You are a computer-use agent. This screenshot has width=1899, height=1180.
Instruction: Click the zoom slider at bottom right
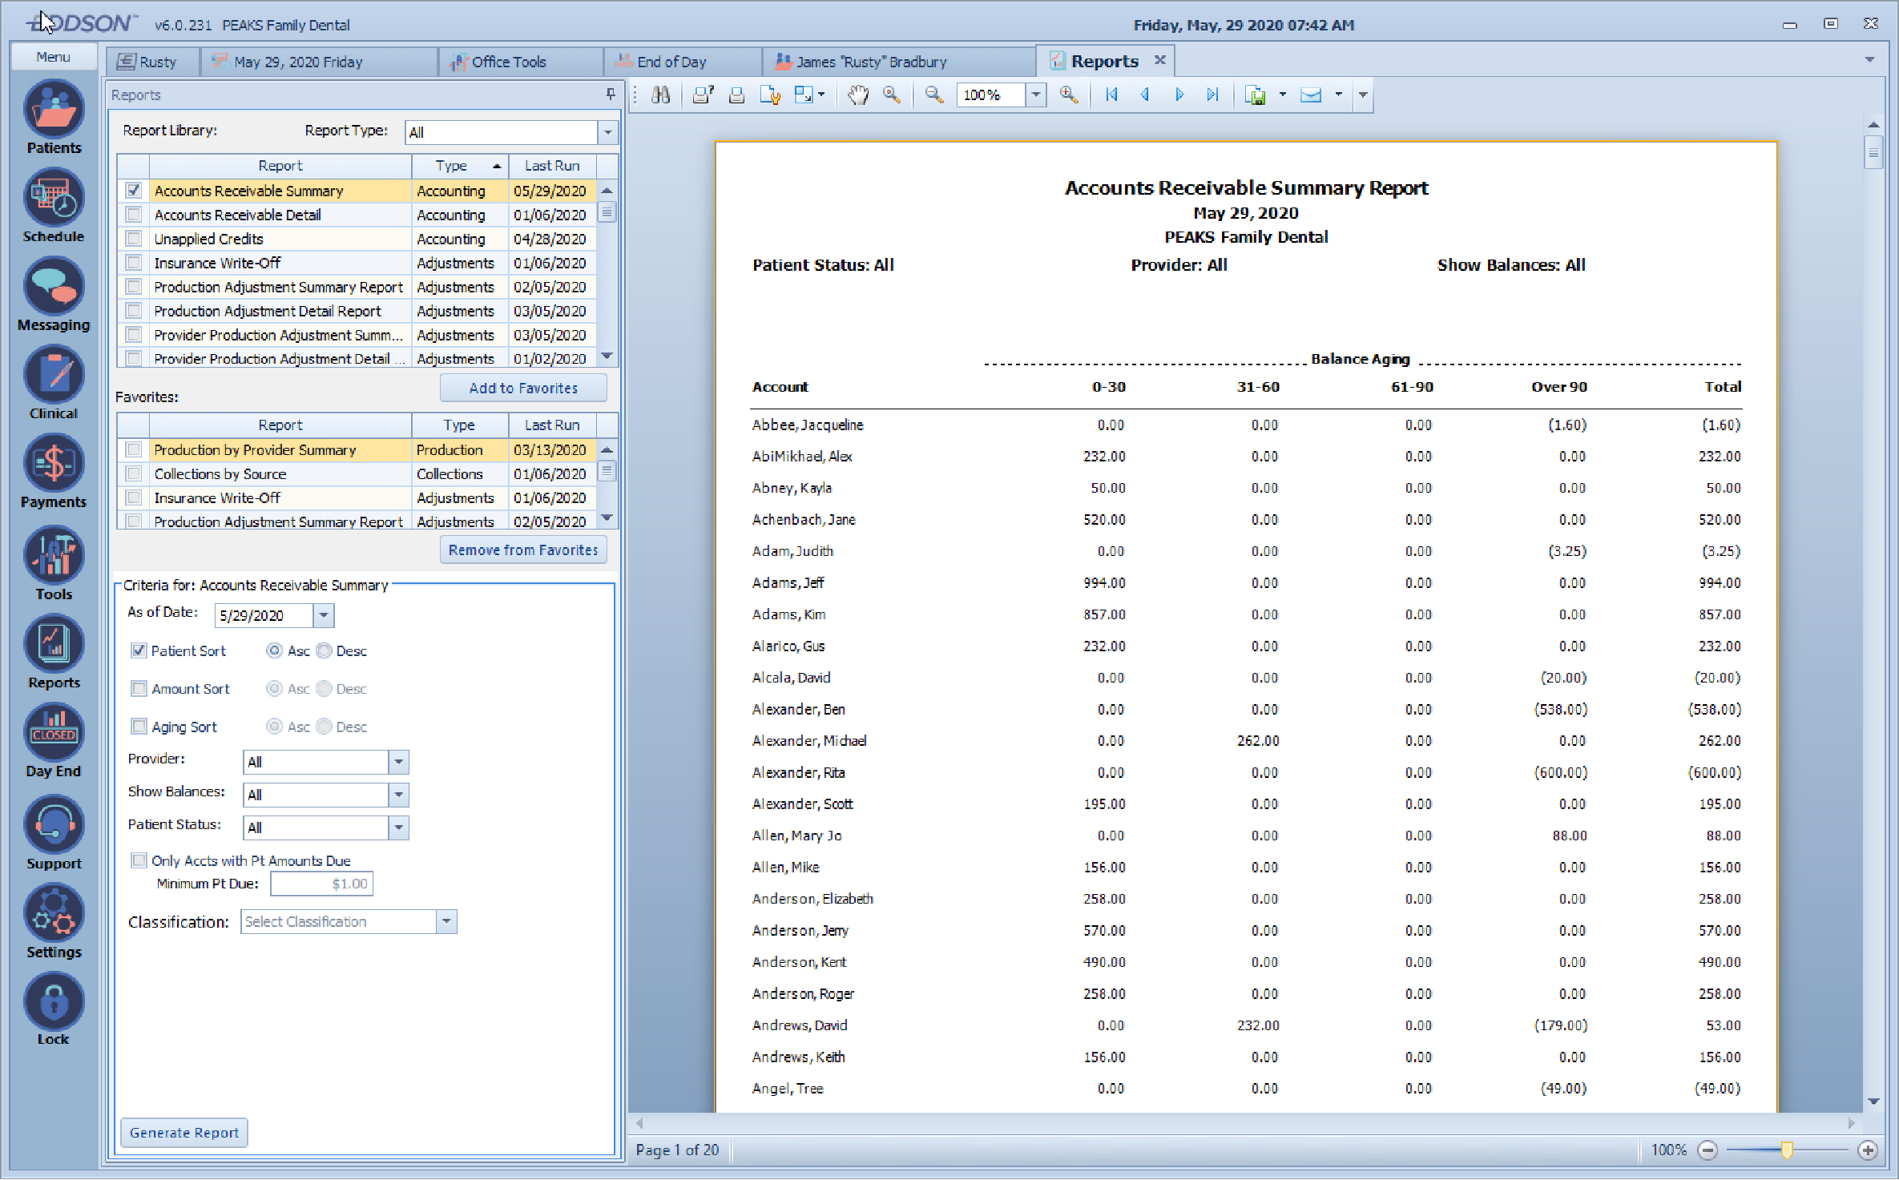[1787, 1150]
